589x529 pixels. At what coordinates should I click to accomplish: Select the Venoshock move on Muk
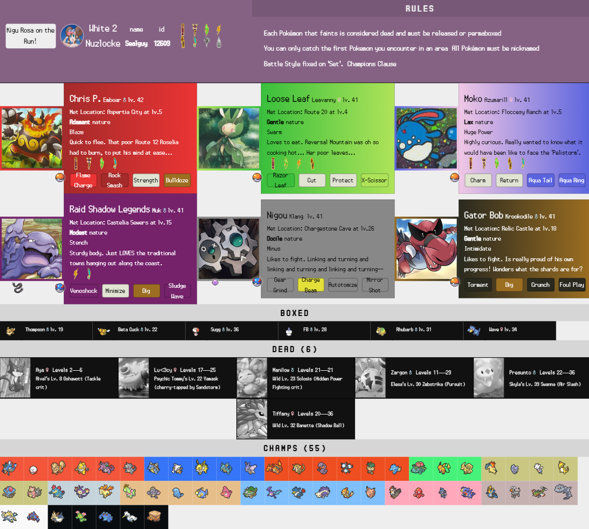coord(84,291)
